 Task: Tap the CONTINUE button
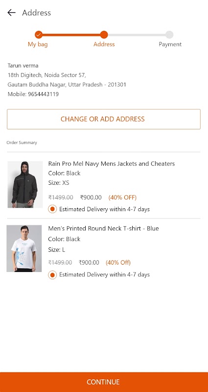click(104, 382)
